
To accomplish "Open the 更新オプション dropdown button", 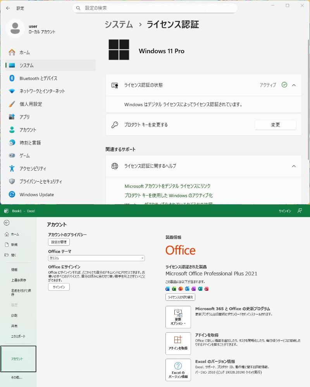I will click(x=178, y=317).
